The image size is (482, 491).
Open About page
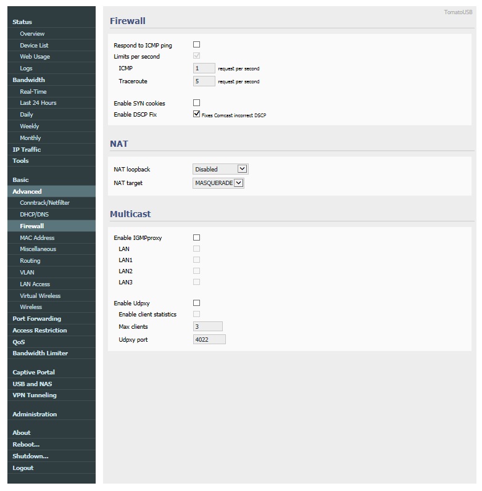[x=52, y=433]
